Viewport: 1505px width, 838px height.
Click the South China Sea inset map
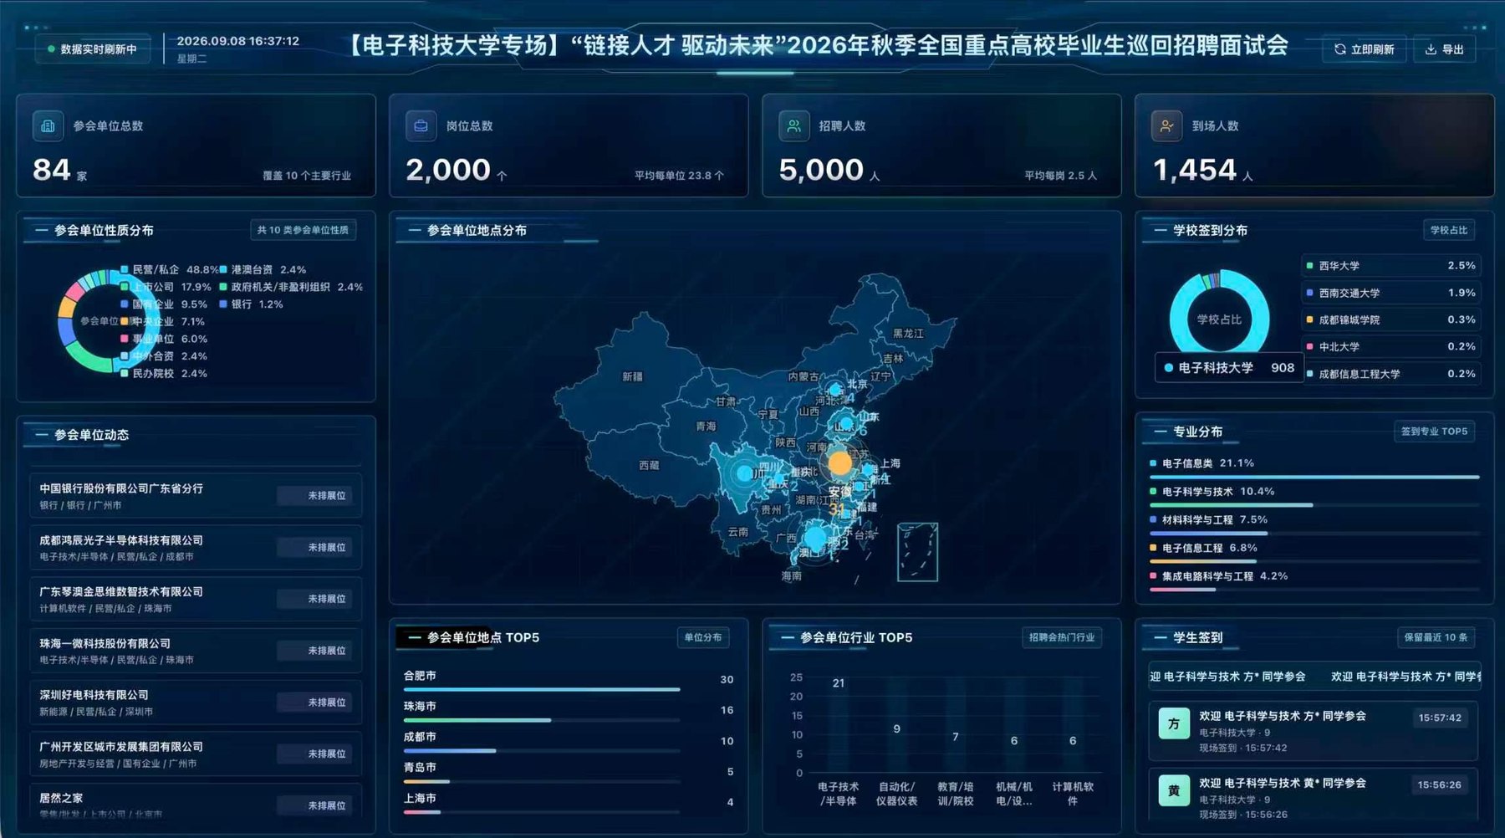917,552
